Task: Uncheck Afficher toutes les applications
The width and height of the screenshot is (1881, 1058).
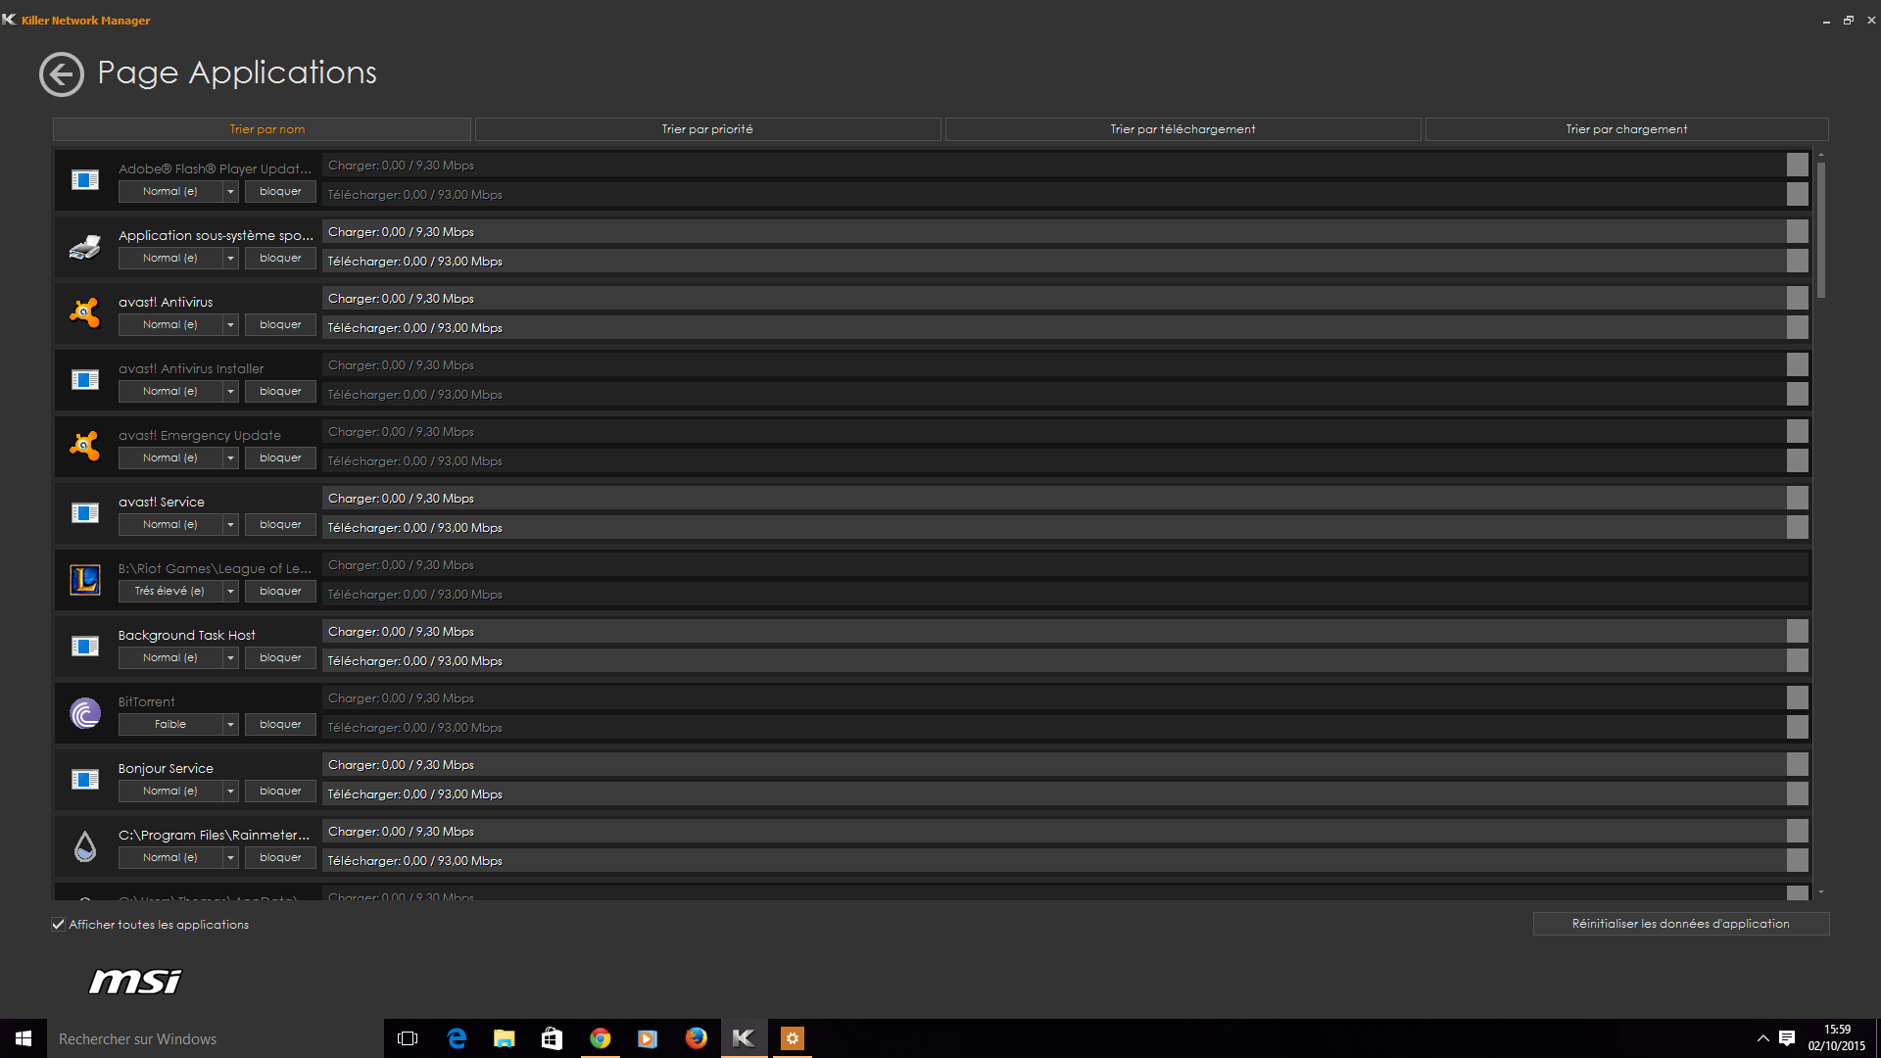Action: pyautogui.click(x=59, y=924)
